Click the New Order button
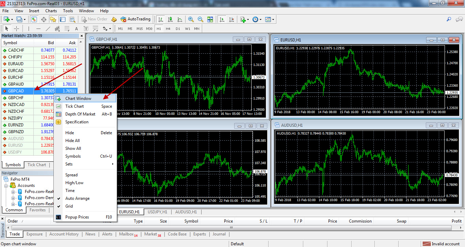This screenshot has height=247, width=465. click(x=94, y=19)
